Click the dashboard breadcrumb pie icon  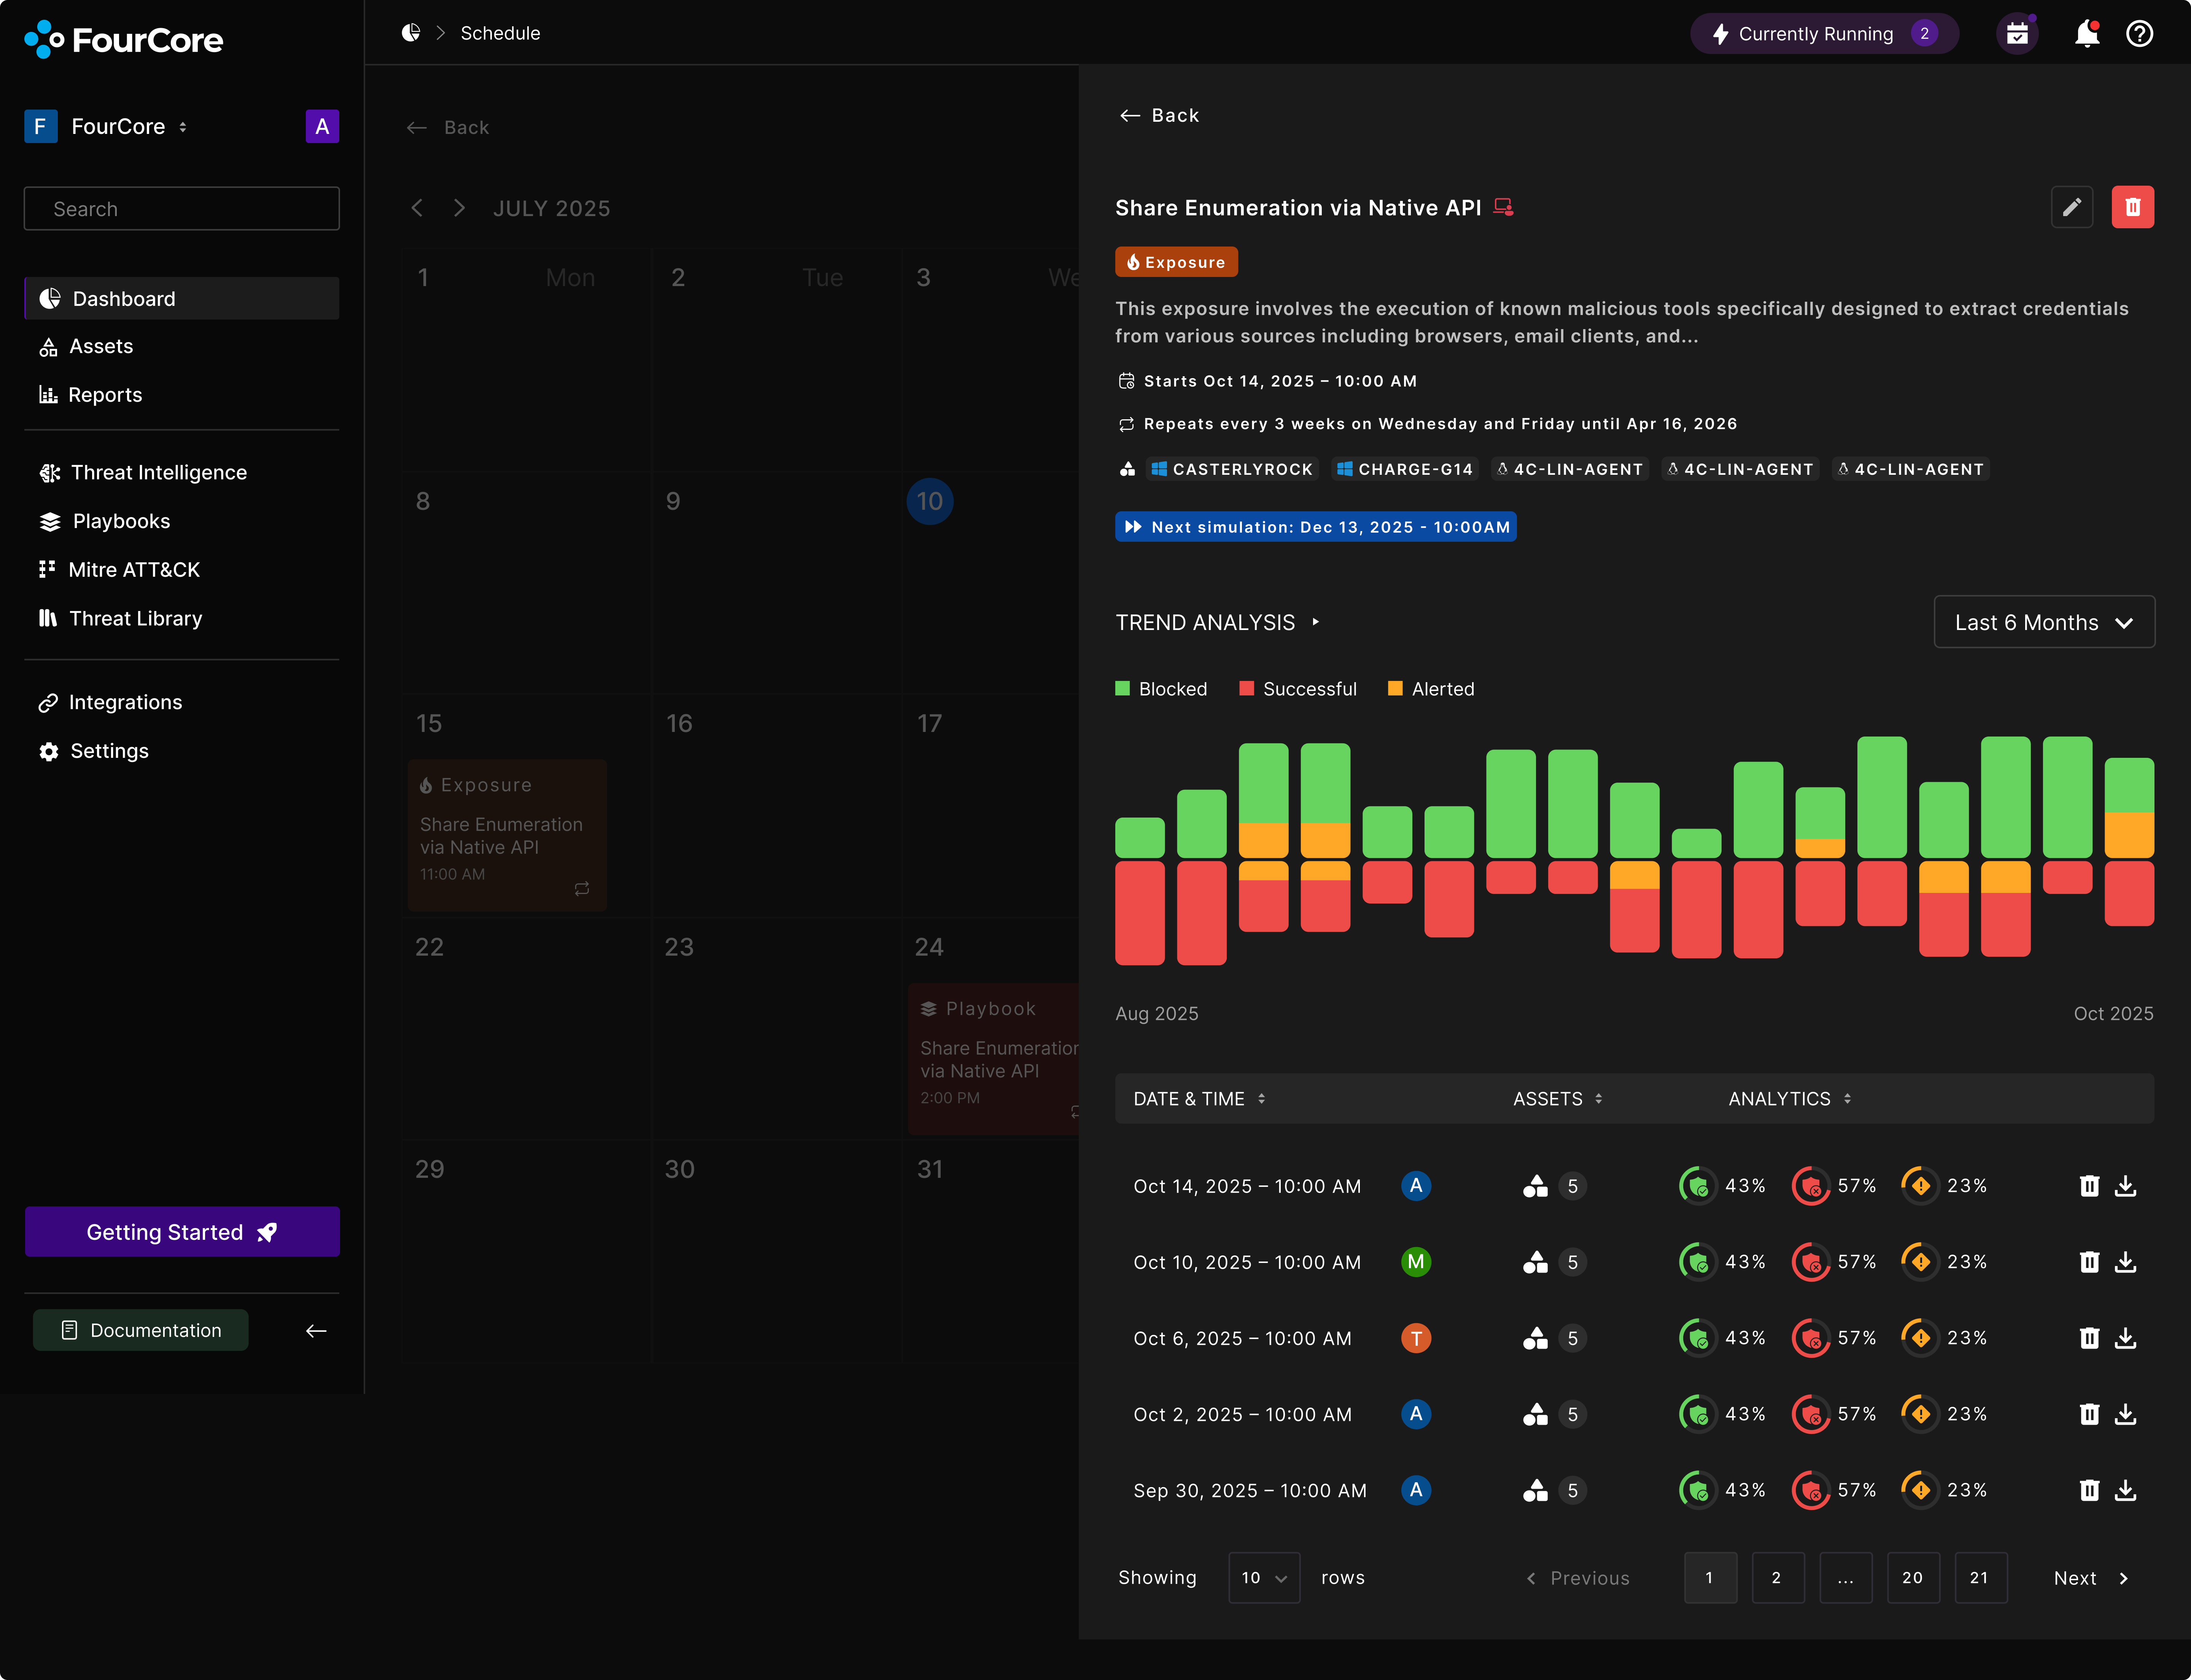coord(411,33)
